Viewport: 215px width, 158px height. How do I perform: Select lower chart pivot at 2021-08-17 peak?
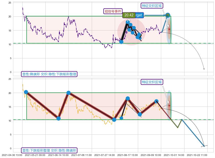[128, 98]
